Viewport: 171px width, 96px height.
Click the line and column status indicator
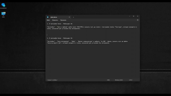tap(52, 80)
